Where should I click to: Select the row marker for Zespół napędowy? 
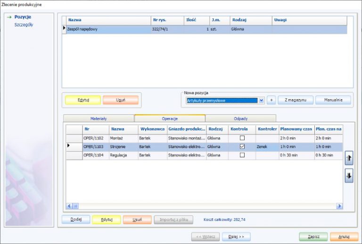pos(65,29)
